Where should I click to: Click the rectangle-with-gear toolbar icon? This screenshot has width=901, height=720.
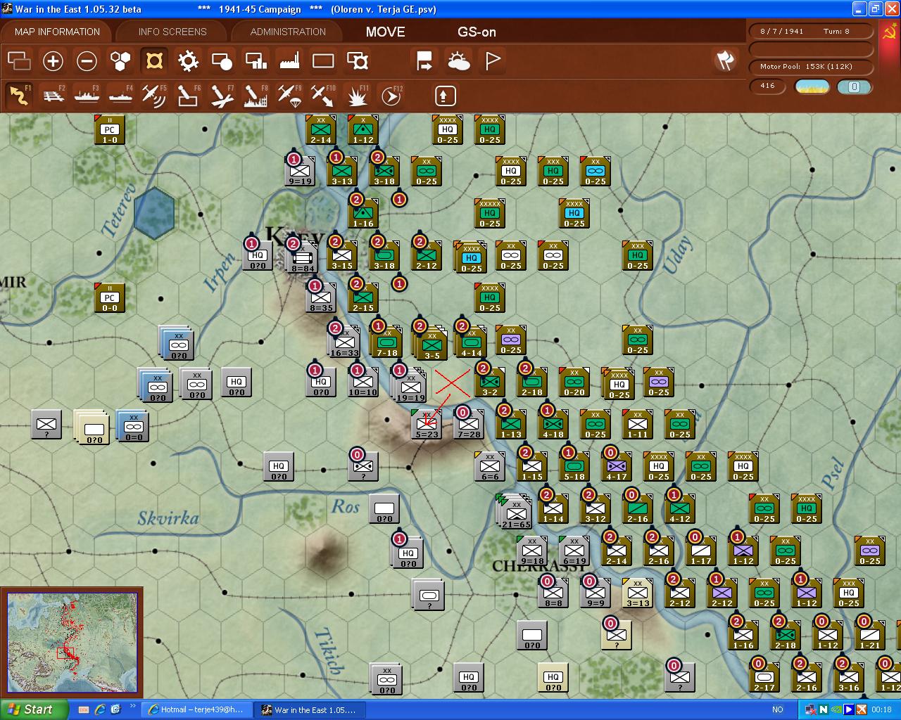pos(358,61)
